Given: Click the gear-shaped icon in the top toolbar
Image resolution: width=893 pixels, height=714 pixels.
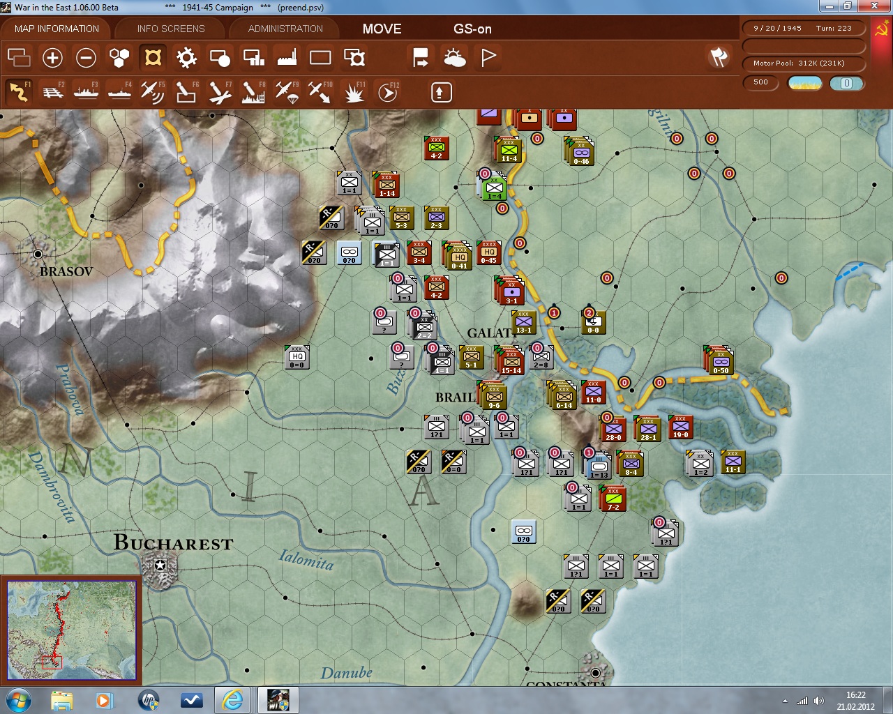Looking at the screenshot, I should pyautogui.click(x=186, y=57).
